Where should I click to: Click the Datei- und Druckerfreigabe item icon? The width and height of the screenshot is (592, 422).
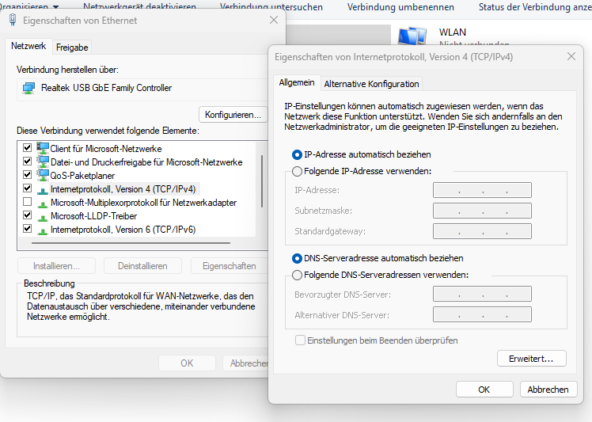(43, 162)
